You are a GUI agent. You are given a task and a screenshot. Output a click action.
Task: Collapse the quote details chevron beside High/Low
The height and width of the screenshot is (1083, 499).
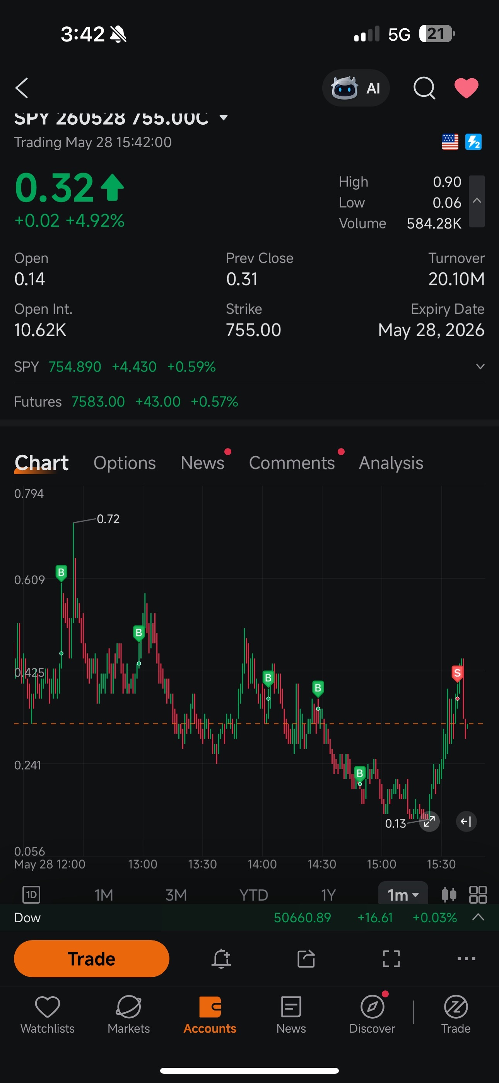[477, 201]
